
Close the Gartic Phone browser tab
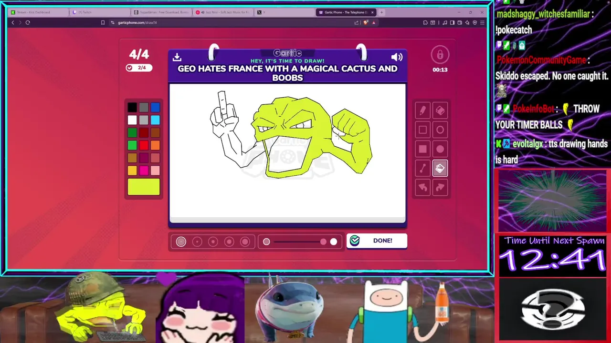372,12
